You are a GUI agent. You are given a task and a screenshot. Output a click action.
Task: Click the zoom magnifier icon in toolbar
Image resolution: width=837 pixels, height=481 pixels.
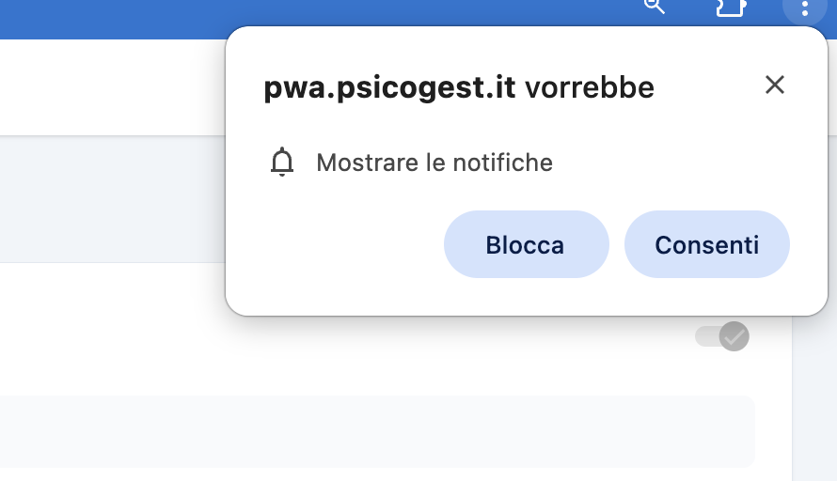(x=654, y=7)
